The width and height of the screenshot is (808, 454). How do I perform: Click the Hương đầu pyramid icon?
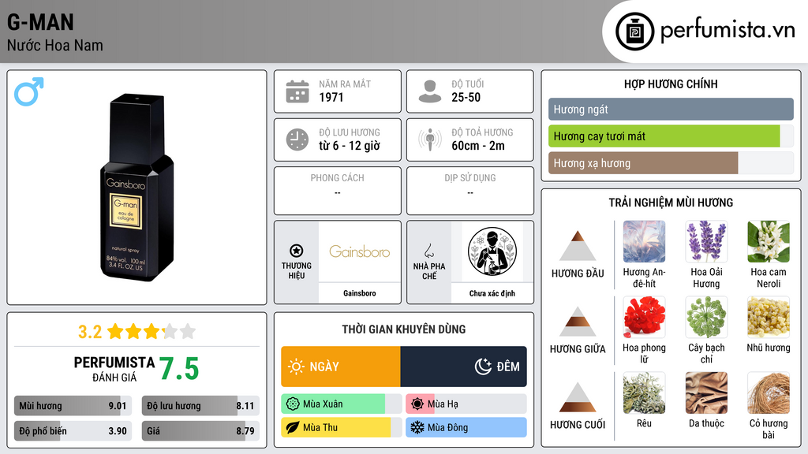point(578,246)
